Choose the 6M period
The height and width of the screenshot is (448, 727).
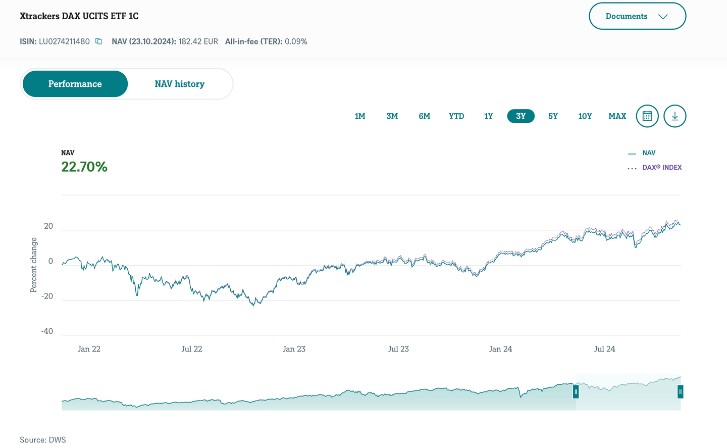(424, 116)
